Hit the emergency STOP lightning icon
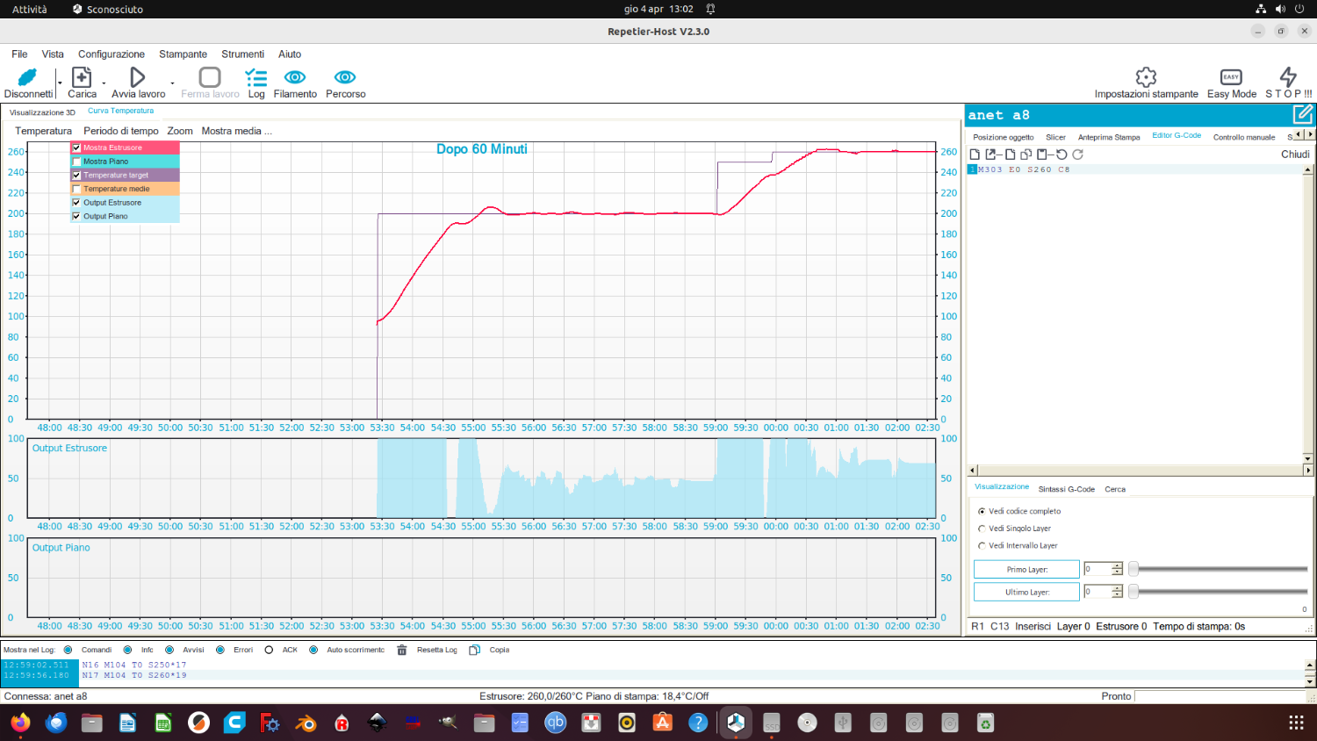Screen dimensions: 1317x741 [1288, 77]
